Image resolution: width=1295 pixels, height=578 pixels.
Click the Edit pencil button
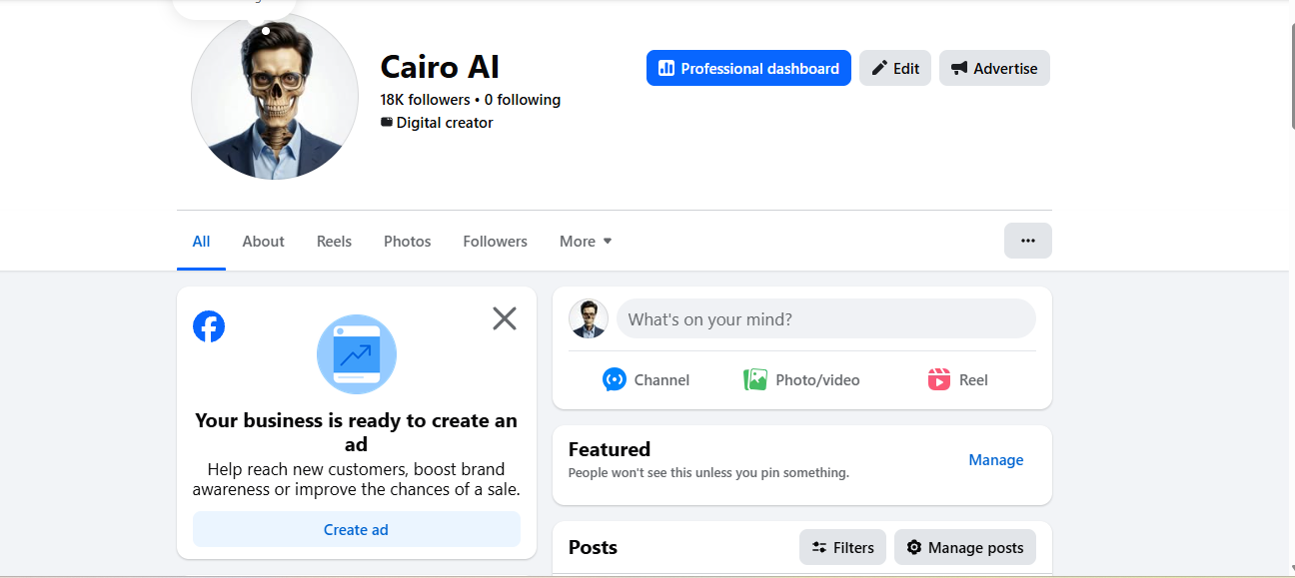pos(895,68)
